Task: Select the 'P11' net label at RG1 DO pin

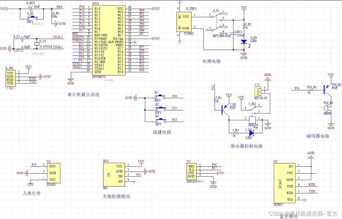Action: (x=139, y=175)
